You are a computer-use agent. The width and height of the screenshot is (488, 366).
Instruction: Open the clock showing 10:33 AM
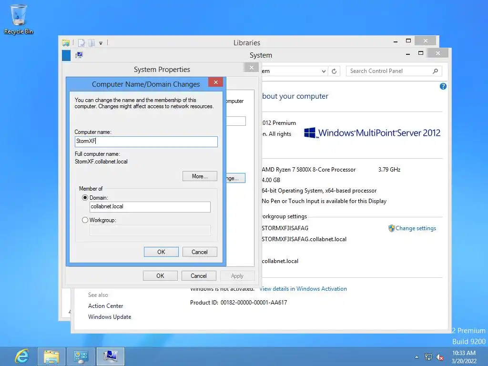pyautogui.click(x=464, y=357)
